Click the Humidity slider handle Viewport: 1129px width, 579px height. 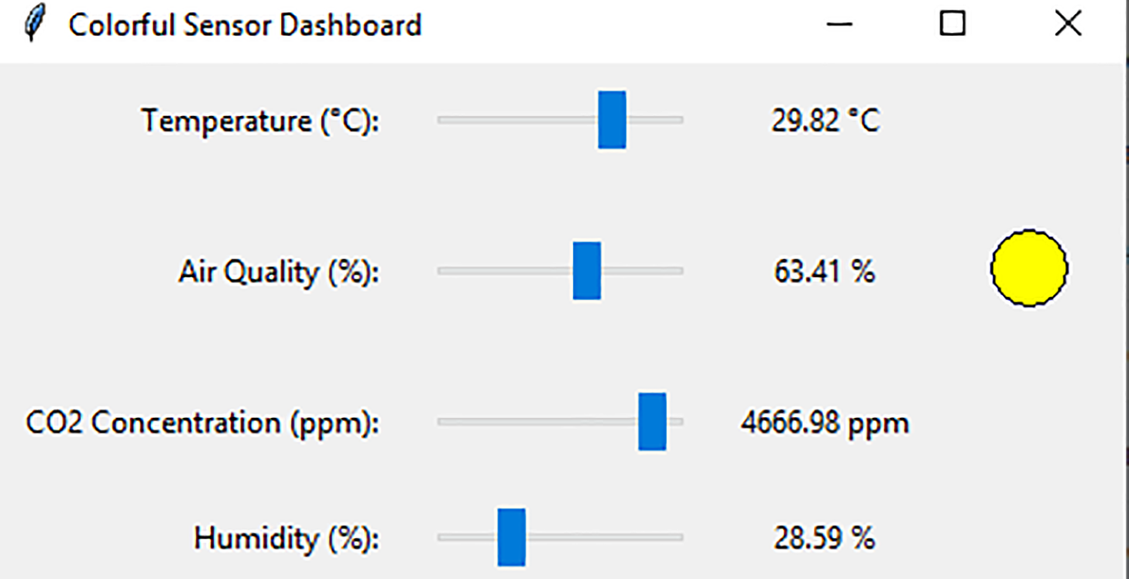coord(511,537)
